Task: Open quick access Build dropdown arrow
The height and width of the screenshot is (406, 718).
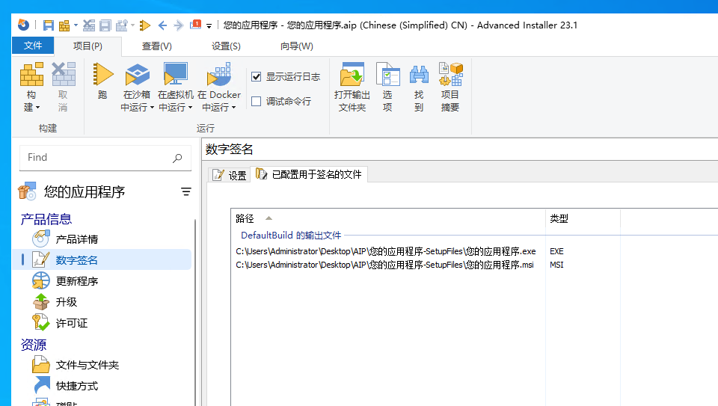Action: pos(76,25)
